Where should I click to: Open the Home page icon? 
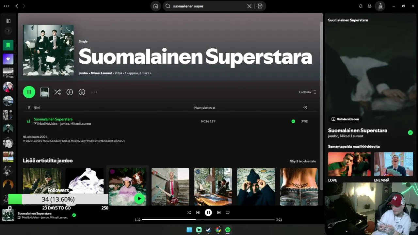click(x=156, y=6)
